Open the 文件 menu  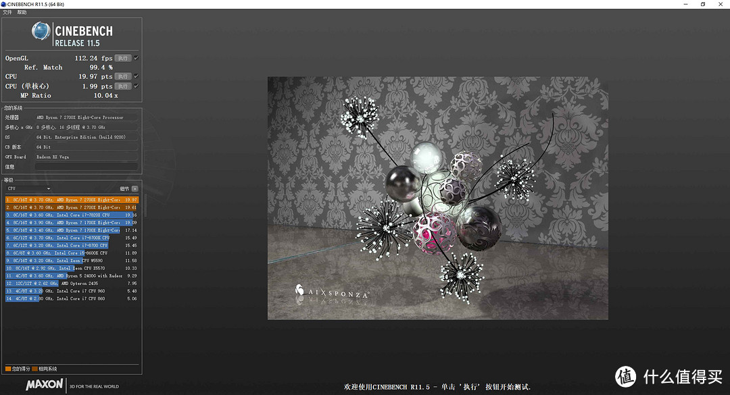pos(7,12)
